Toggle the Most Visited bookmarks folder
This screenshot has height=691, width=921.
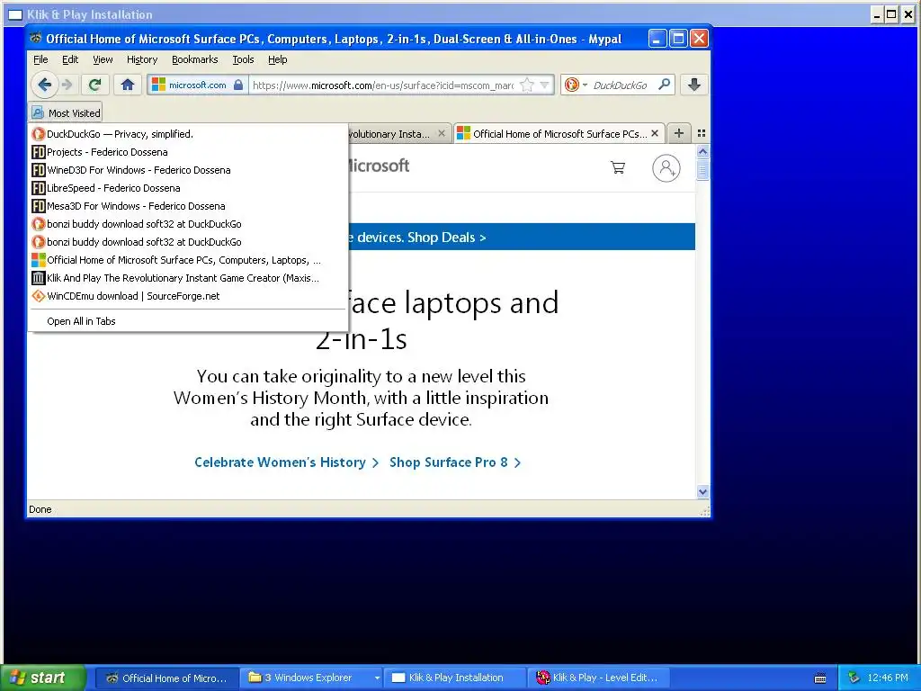point(66,112)
